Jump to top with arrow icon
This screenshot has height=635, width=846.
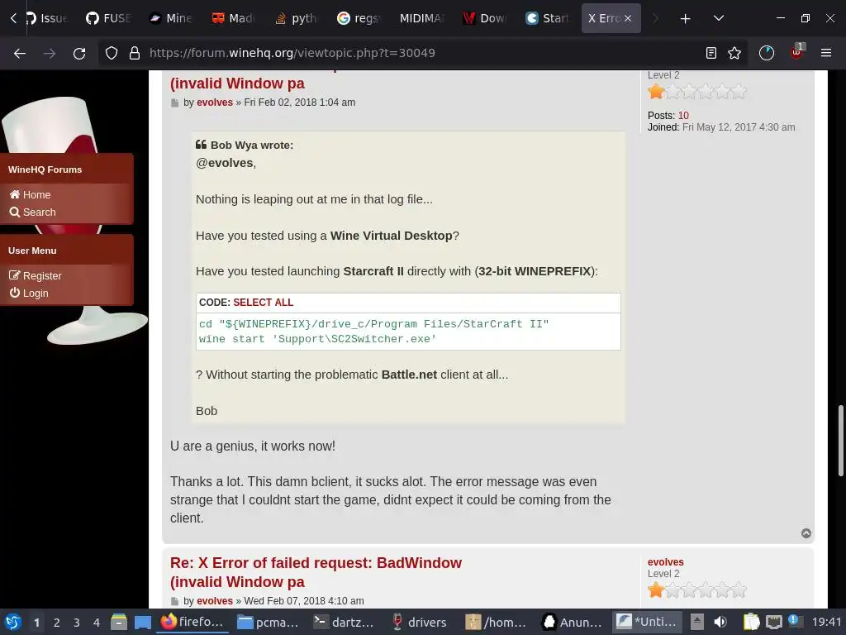click(806, 533)
